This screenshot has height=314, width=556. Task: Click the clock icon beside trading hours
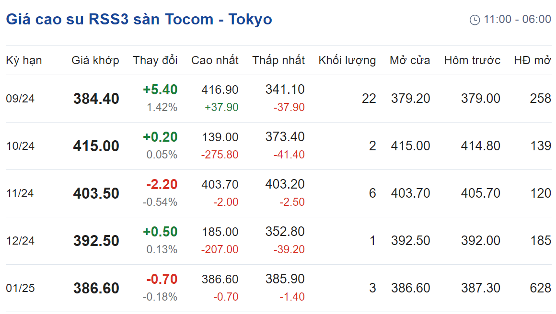475,20
